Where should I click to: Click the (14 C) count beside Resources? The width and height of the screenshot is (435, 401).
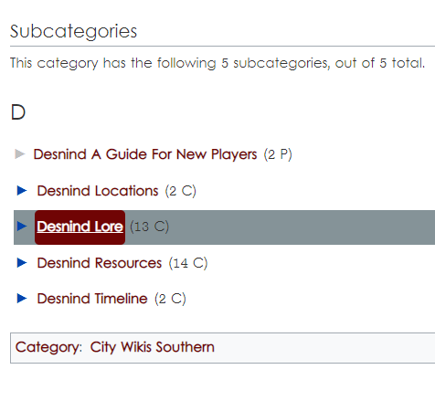click(188, 263)
